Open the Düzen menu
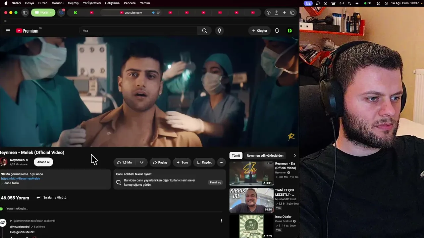This screenshot has height=238, width=424. point(43,3)
